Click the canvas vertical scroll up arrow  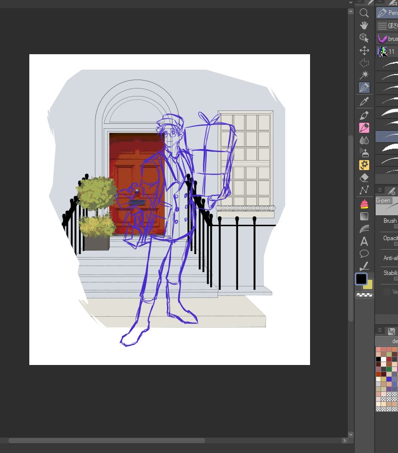[x=351, y=11]
